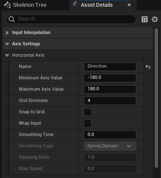Click the Search details field
This screenshot has height=178, width=161.
click(71, 19)
